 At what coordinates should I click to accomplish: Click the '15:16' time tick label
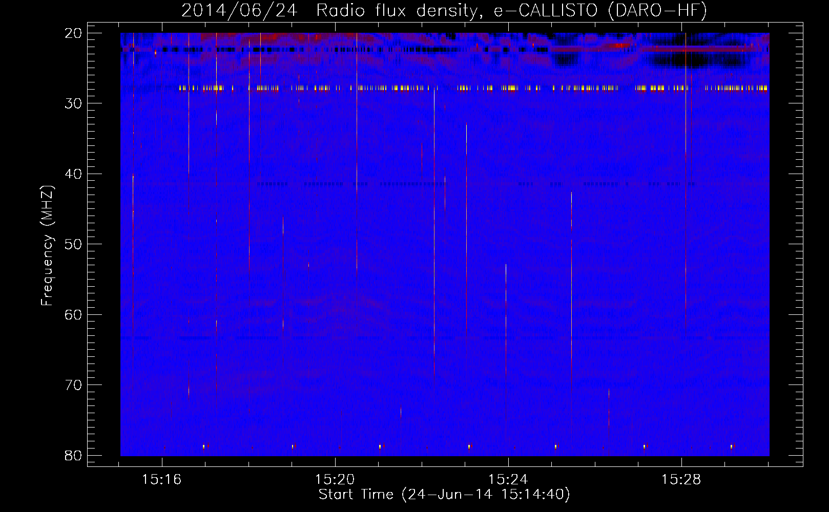162,480
